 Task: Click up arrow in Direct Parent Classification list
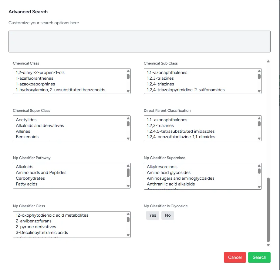coord(259,118)
